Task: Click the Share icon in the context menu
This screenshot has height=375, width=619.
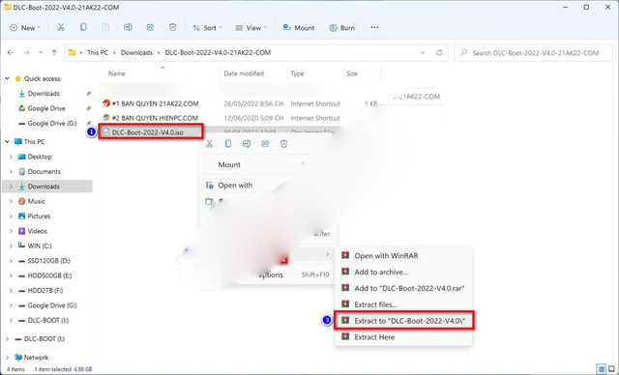Action: (x=265, y=144)
